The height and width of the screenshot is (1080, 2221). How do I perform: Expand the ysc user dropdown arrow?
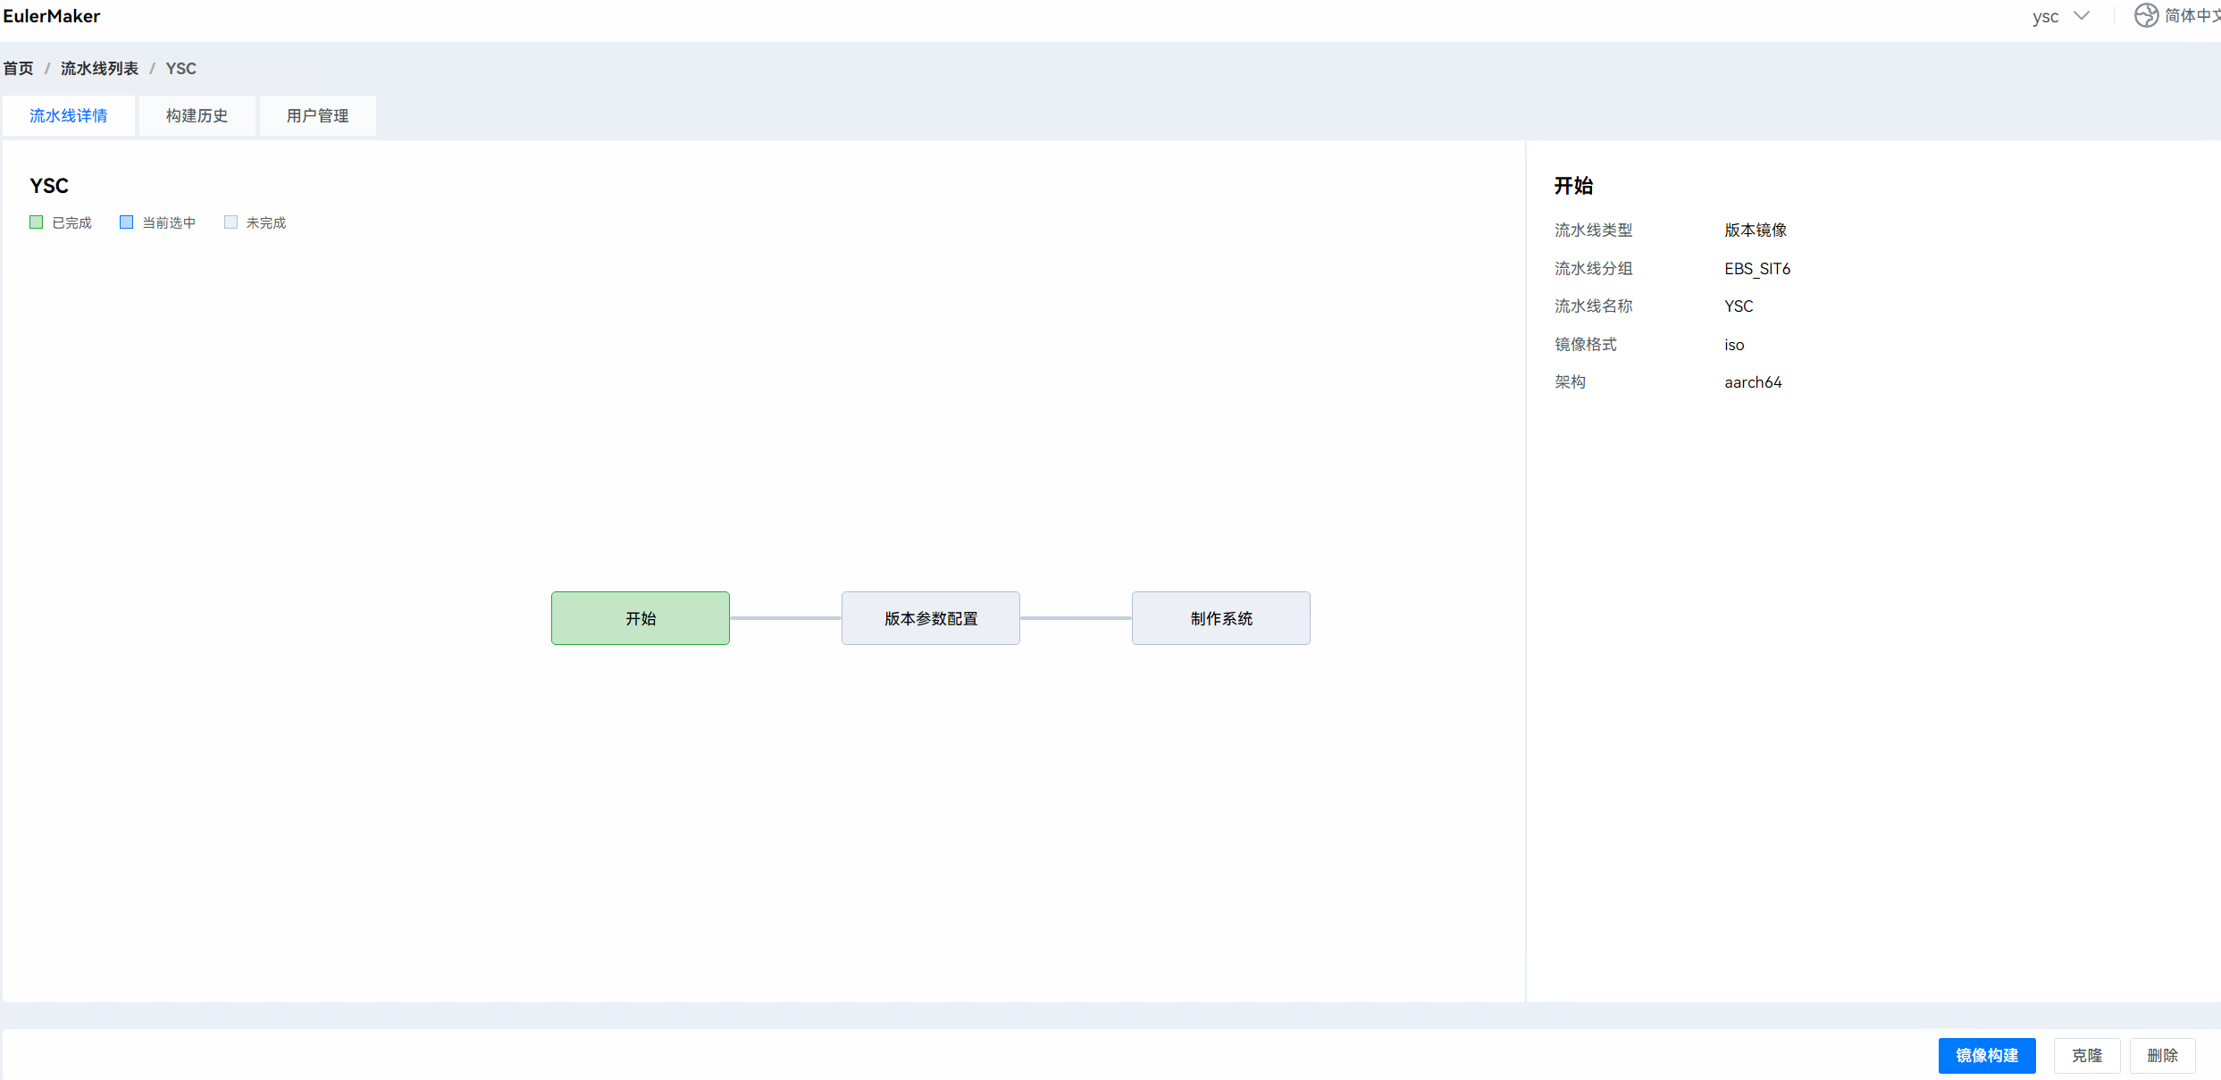[2082, 16]
